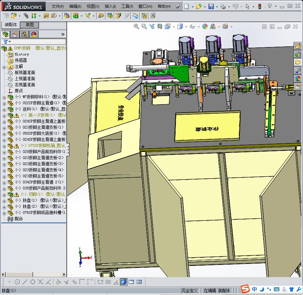Expand the 铁盘<1> component node
The image size is (303, 295).
point(4,201)
